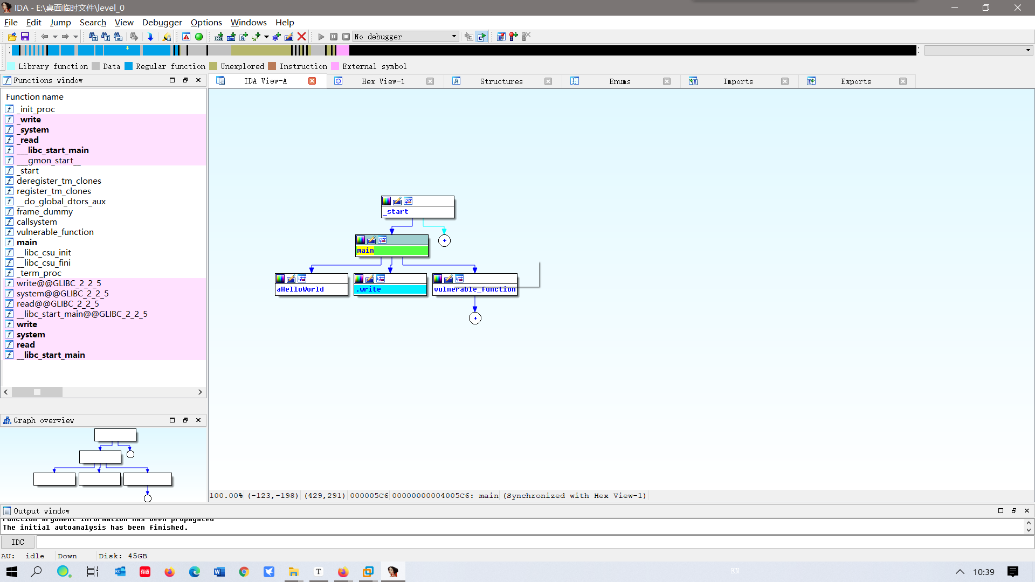Viewport: 1035px width, 582px height.
Task: Click the Open file icon
Action: pyautogui.click(x=12, y=37)
